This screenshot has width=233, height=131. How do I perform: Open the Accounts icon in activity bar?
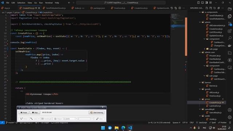tap(230, 110)
